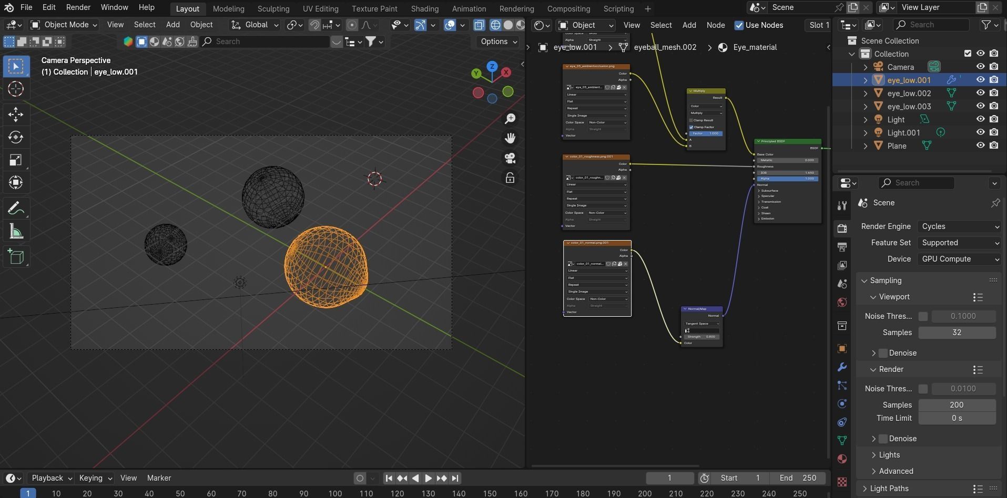The height and width of the screenshot is (498, 1007).
Task: Select the Add Cube tool
Action: [x=16, y=257]
